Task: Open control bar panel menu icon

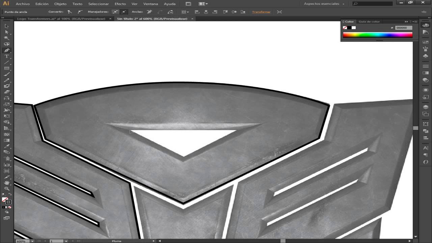Action: 424,12
